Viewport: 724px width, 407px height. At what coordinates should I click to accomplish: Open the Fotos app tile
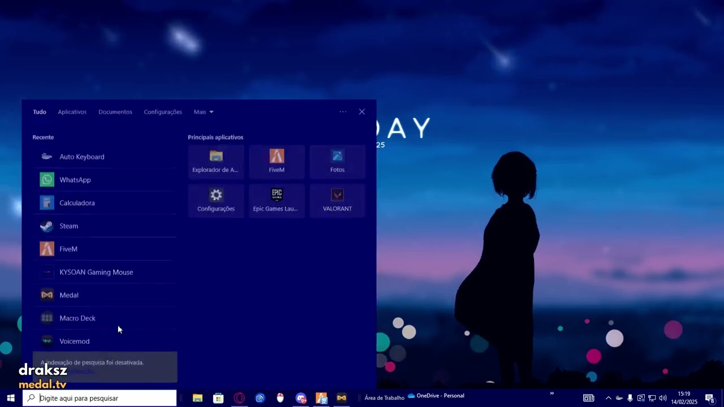337,162
